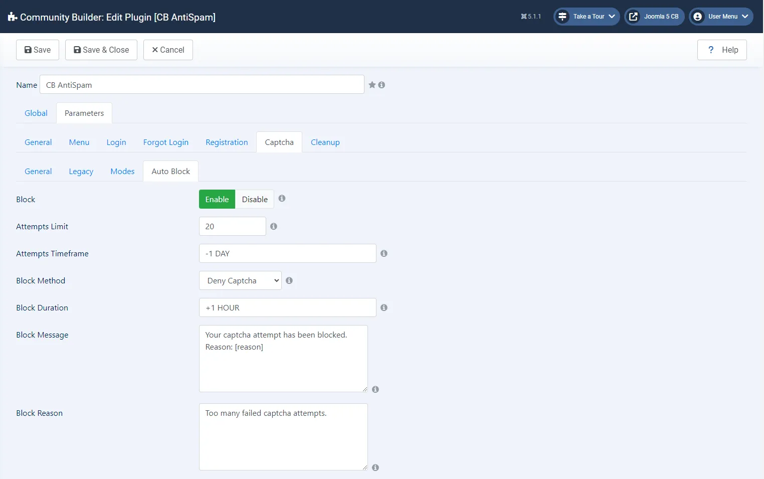The height and width of the screenshot is (479, 764).
Task: Click inside the Block Message textarea
Action: [283, 359]
